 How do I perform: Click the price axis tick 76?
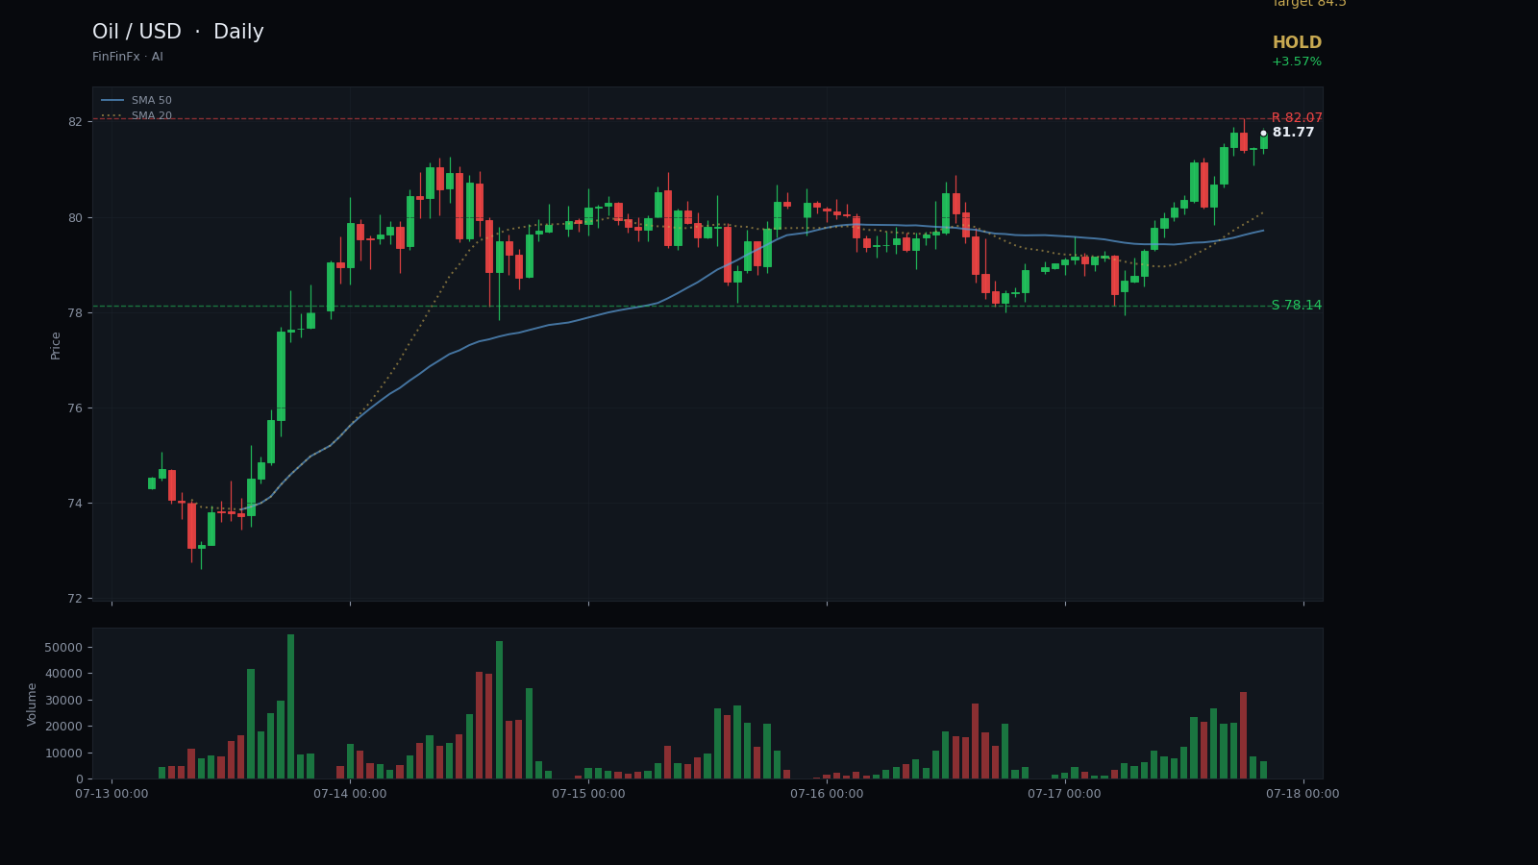coord(75,408)
